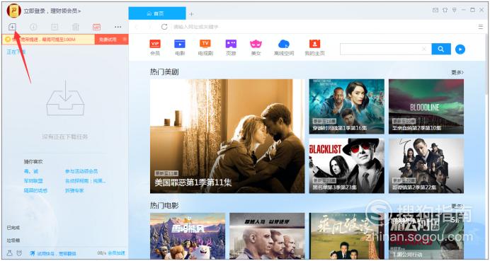Open the 原班人马 action movie poster
Image resolution: width=490 pixels, height=261 pixels.
pyautogui.click(x=267, y=236)
